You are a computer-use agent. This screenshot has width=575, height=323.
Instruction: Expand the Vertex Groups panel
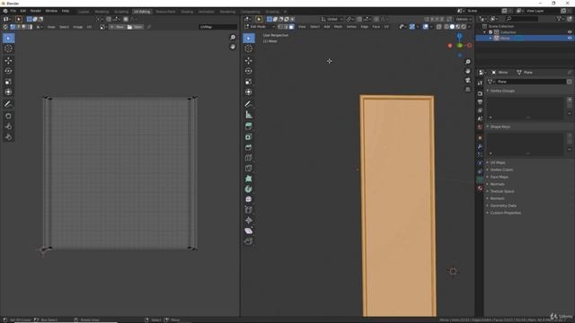503,91
